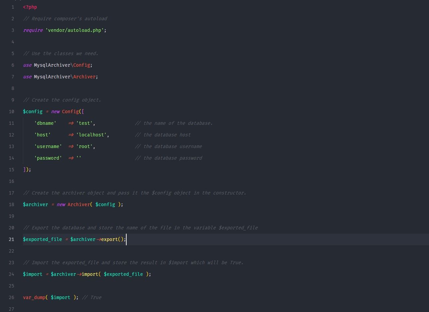This screenshot has height=312, width=429.
Task: Click line number 18 in the gutter
Action: pyautogui.click(x=12, y=204)
